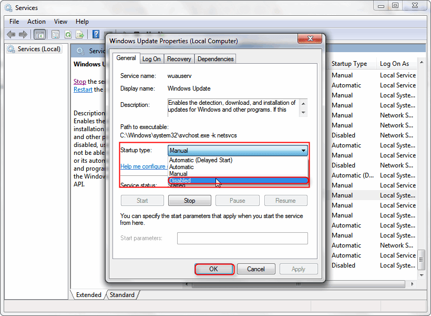The image size is (431, 316).
Task: Click the Stop the service link
Action: [80, 82]
